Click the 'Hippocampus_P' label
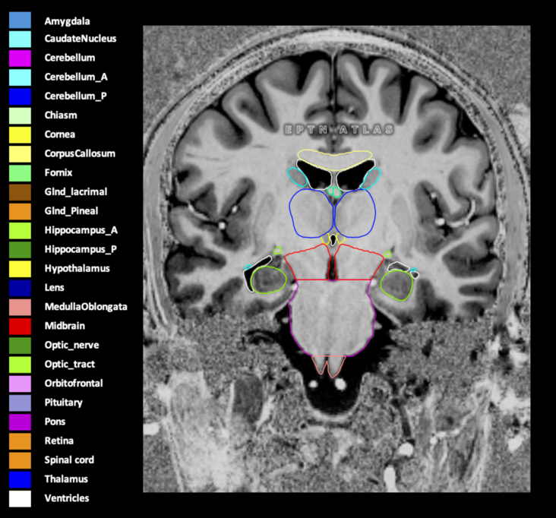This screenshot has height=518, width=556. [x=81, y=250]
